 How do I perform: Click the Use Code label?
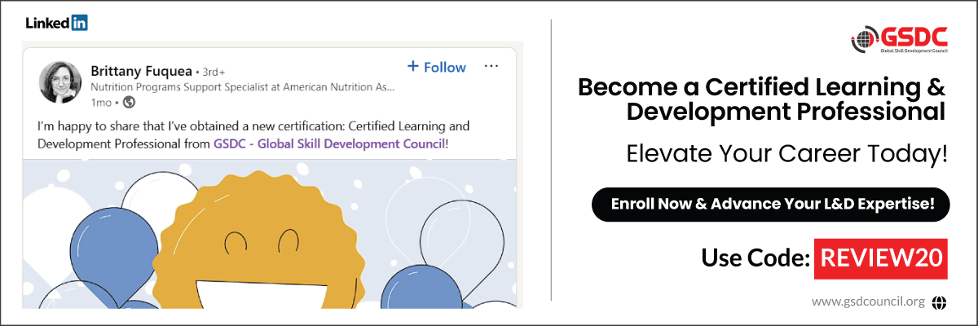click(x=755, y=258)
